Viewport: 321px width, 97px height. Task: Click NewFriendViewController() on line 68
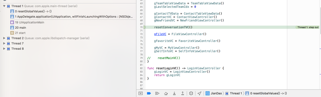pos(202,20)
